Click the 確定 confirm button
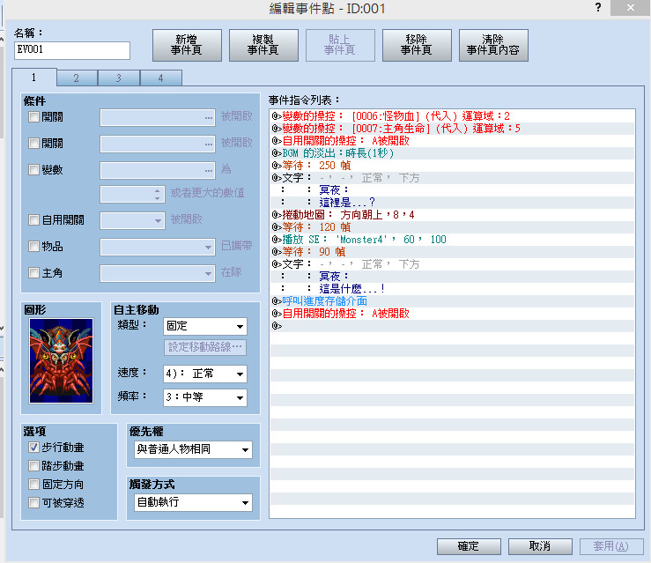 tap(469, 546)
